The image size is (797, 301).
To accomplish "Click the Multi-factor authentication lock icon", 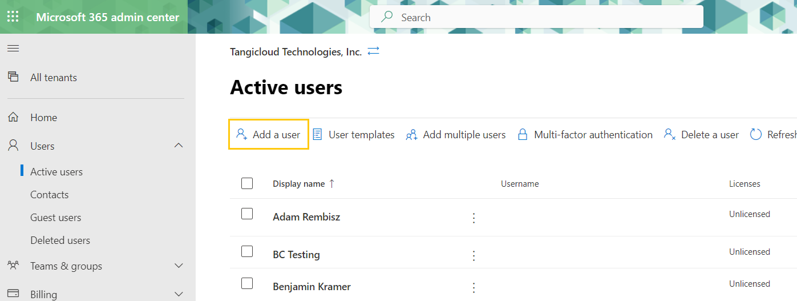I will (522, 134).
